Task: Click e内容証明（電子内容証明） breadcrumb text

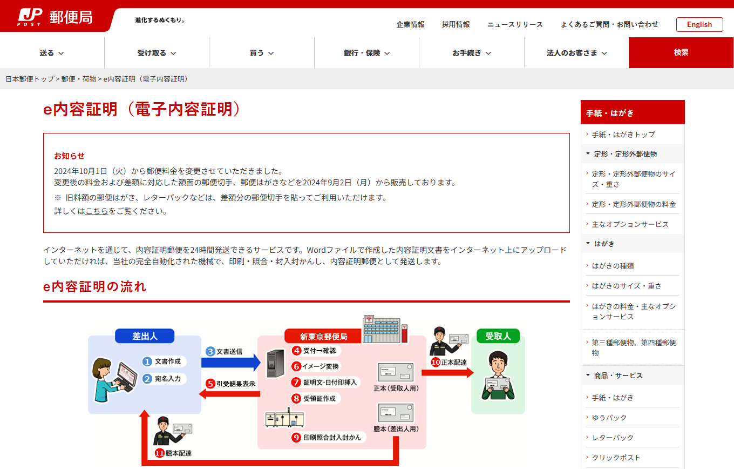Action: tap(146, 79)
